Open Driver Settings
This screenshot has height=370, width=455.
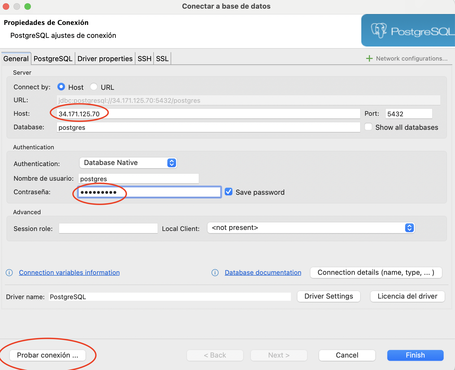pos(329,296)
